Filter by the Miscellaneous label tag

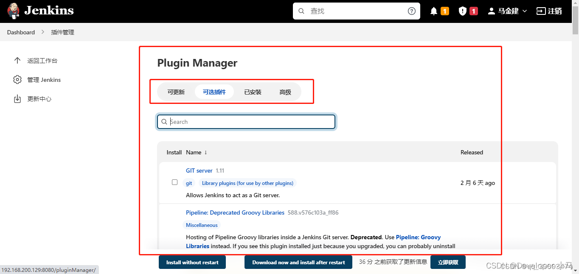[202, 225]
